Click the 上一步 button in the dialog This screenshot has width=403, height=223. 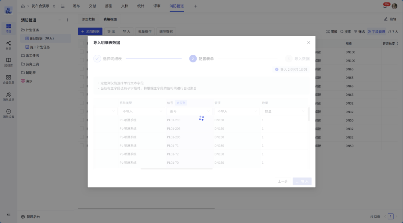point(283,182)
